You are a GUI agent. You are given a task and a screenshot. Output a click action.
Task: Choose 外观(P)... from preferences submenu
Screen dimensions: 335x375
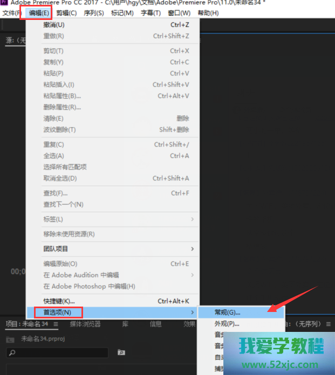click(227, 324)
